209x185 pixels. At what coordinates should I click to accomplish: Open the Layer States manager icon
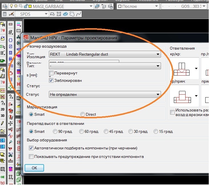pos(110,6)
